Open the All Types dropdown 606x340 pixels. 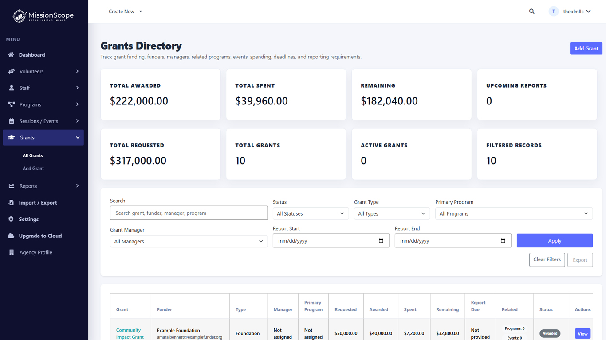[392, 213]
